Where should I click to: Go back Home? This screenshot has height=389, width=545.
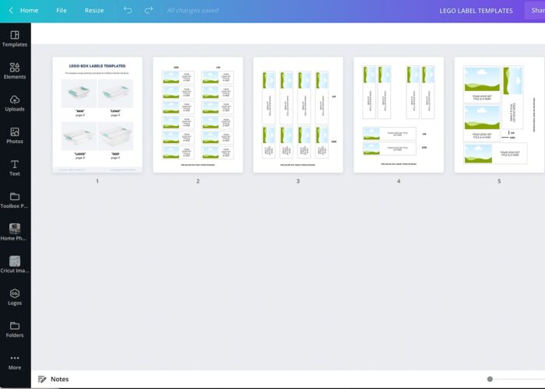pyautogui.click(x=23, y=10)
